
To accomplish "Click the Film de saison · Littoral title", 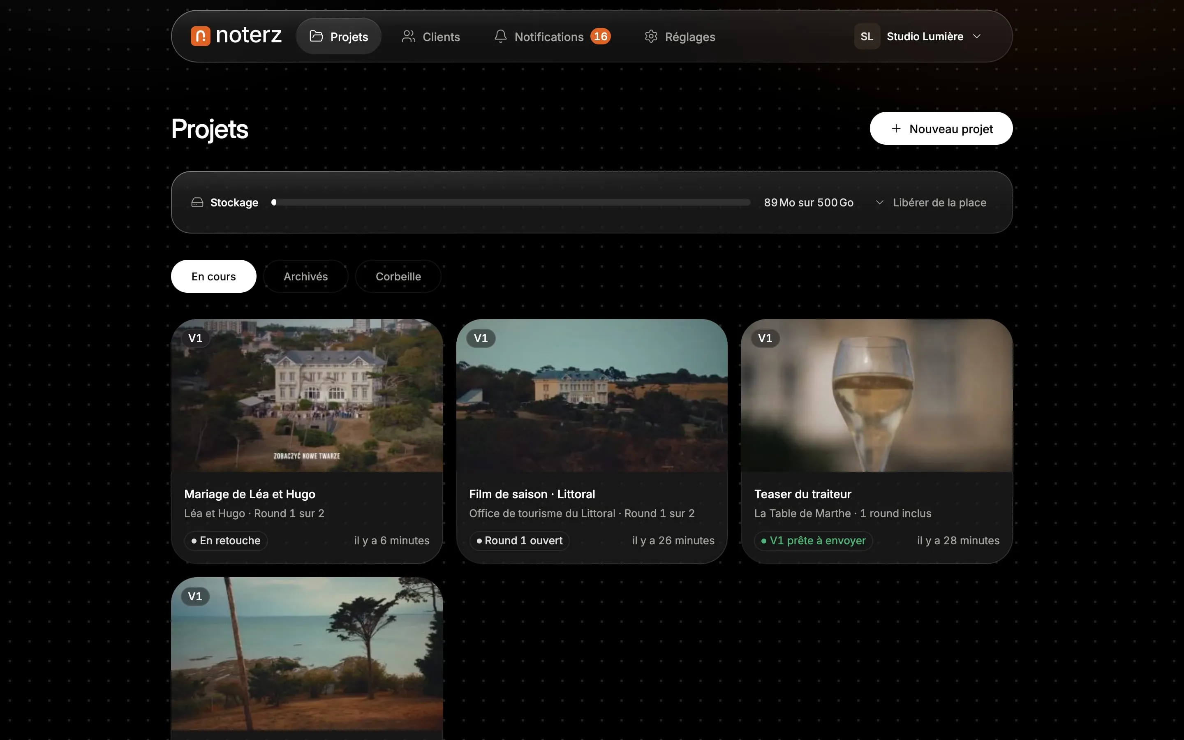I will click(532, 494).
